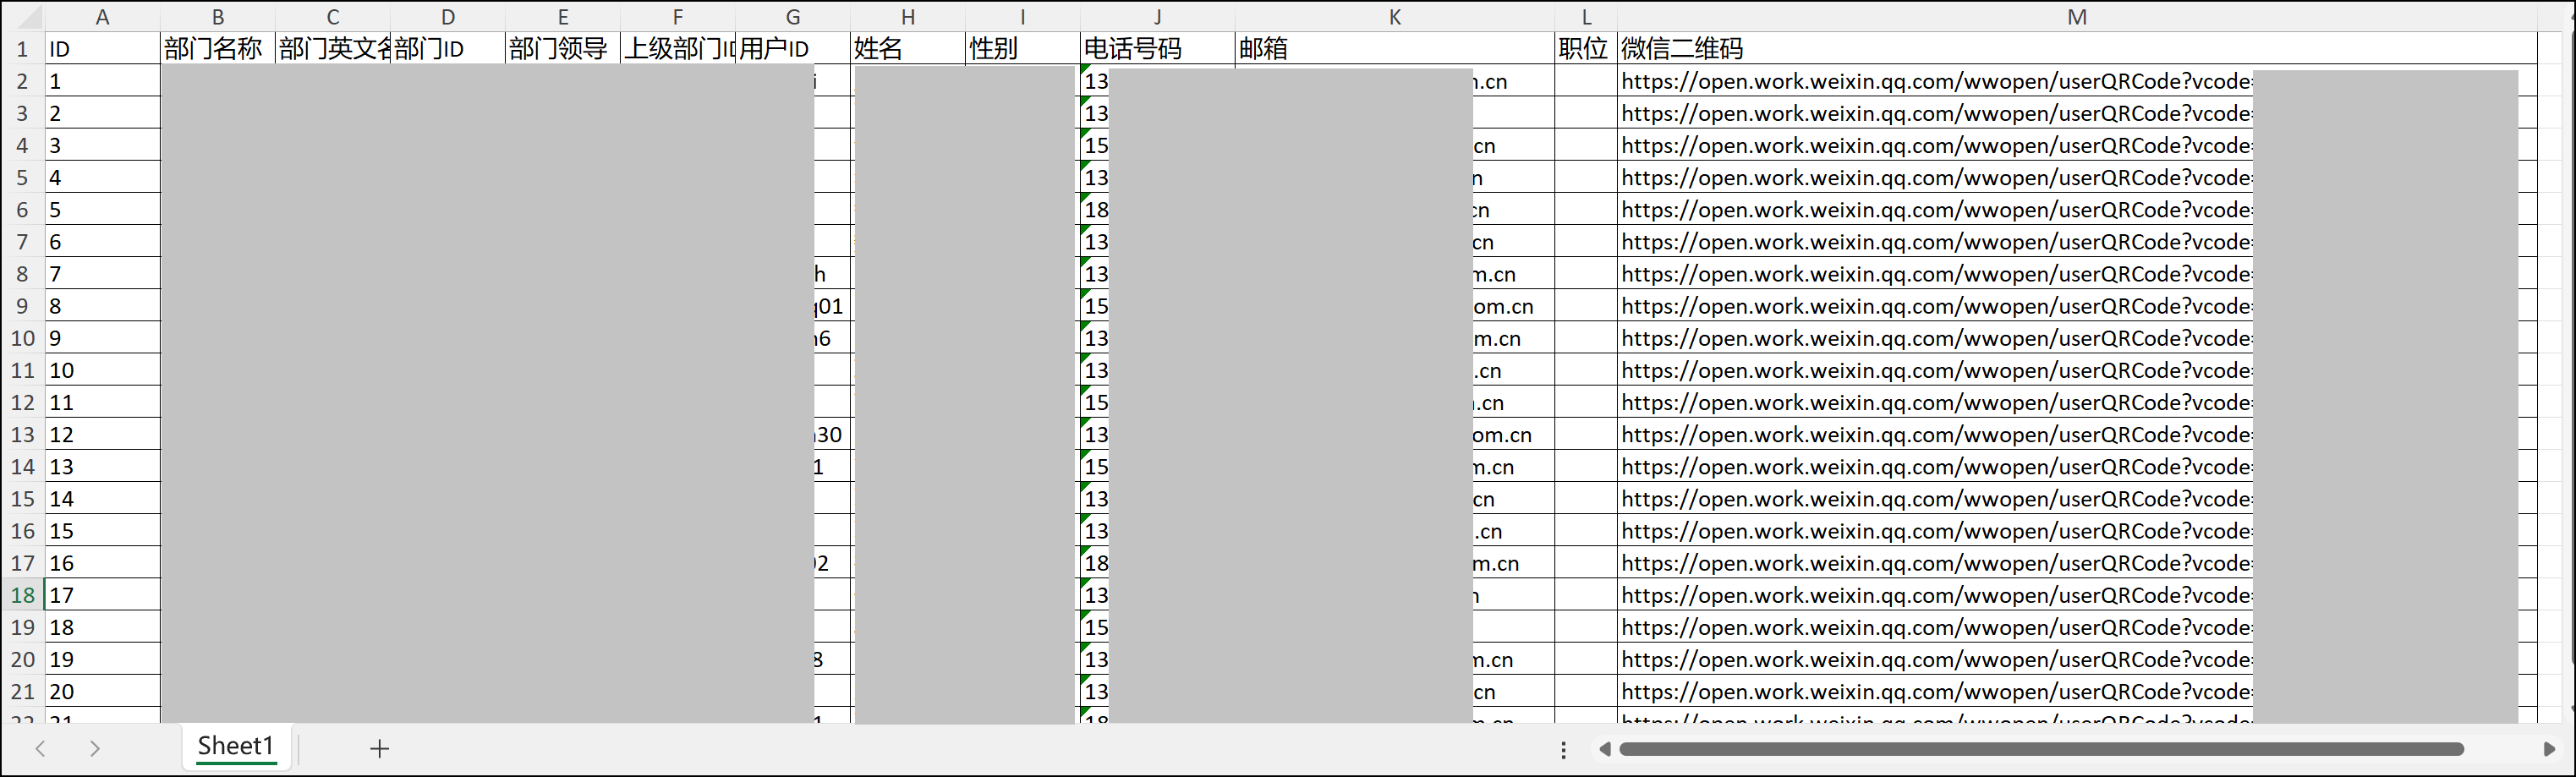This screenshot has height=777, width=2576.
Task: Click the empty 职位 cell in row 5
Action: [x=1586, y=177]
